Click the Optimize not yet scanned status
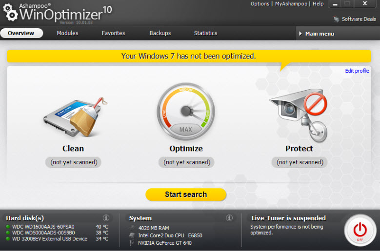This screenshot has height=251, width=380. [187, 162]
